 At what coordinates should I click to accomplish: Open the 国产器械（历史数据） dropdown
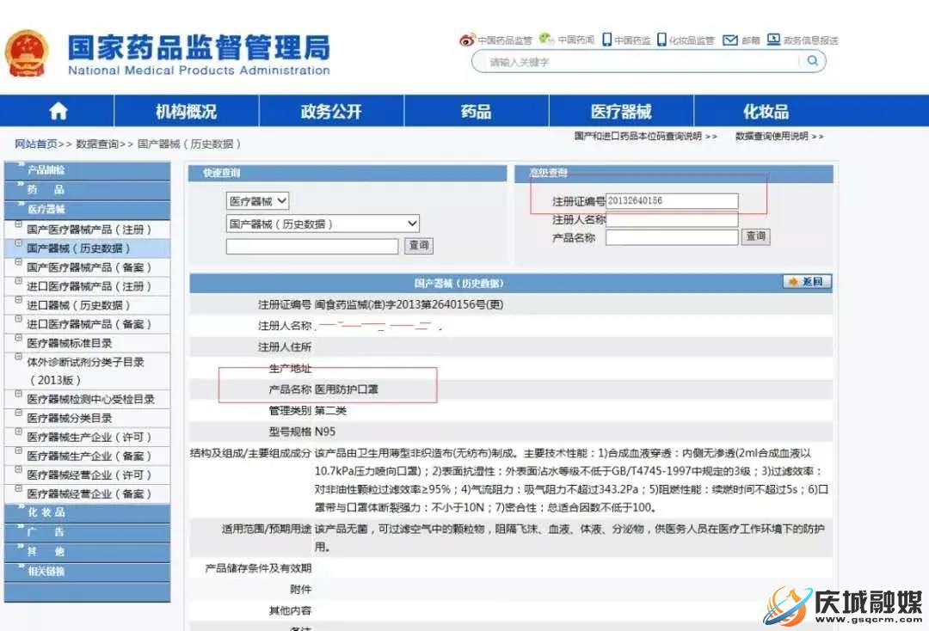pos(323,224)
